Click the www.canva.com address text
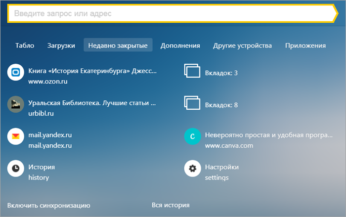 click(229, 146)
